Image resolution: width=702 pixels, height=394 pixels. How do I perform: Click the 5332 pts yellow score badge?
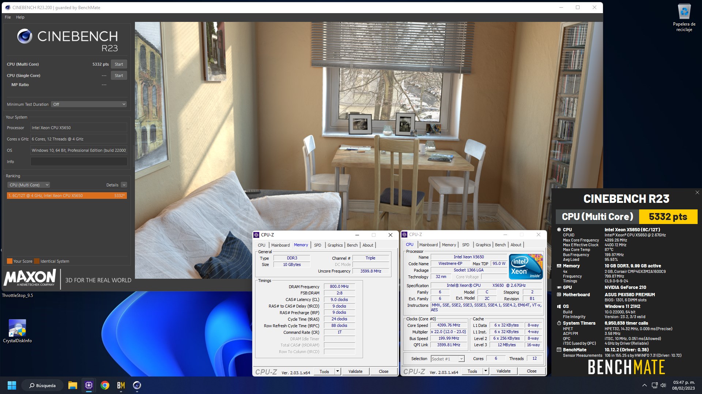(x=668, y=217)
